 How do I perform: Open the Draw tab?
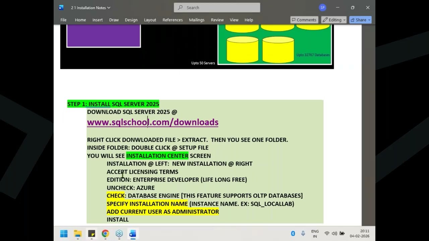(114, 20)
